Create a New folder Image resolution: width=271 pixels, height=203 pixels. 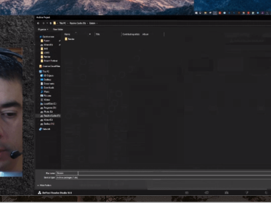pyautogui.click(x=58, y=29)
